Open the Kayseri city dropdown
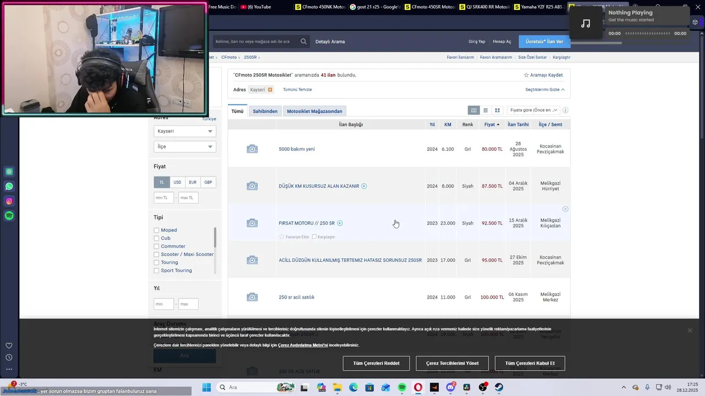705x396 pixels. pyautogui.click(x=185, y=131)
